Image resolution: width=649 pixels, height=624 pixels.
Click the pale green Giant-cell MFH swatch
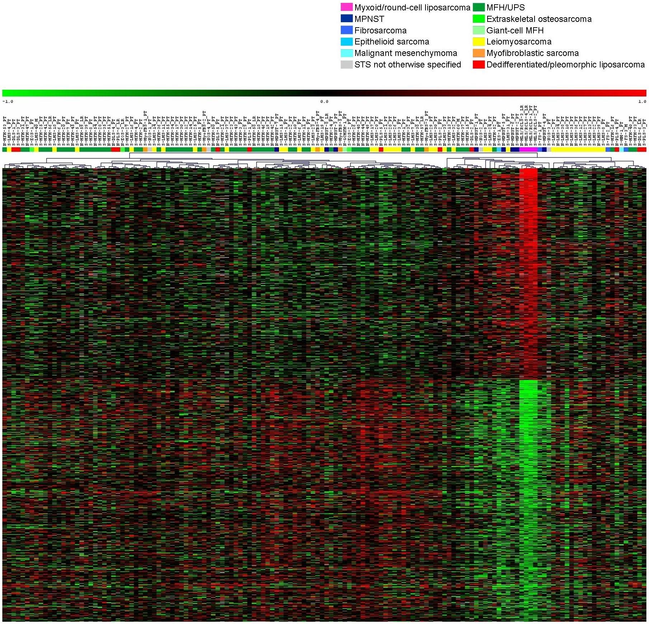pos(479,30)
